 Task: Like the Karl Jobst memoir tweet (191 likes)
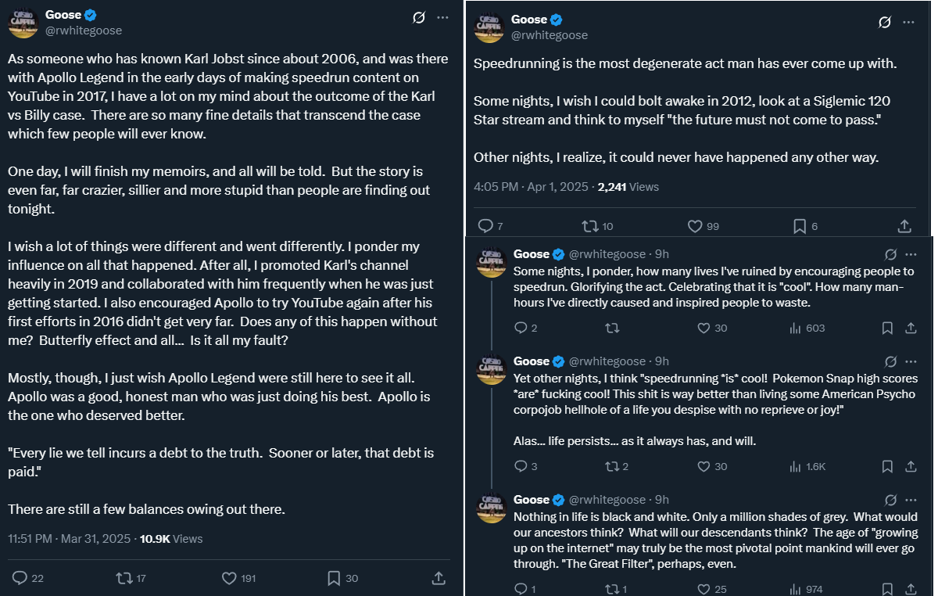click(x=229, y=578)
